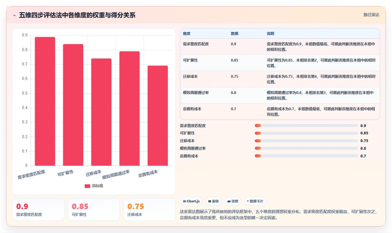Click the 路径雷达 label at top right
Viewport: 392px width, 233px height.
(371, 15)
